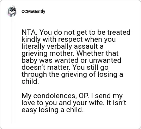The width and height of the screenshot is (141, 129).
Task: Open CCMeGently's avatar image
Action: (12, 11)
